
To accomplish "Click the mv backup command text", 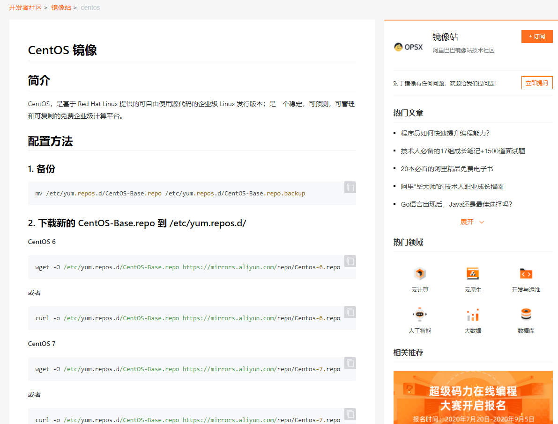I will pyautogui.click(x=170, y=194).
